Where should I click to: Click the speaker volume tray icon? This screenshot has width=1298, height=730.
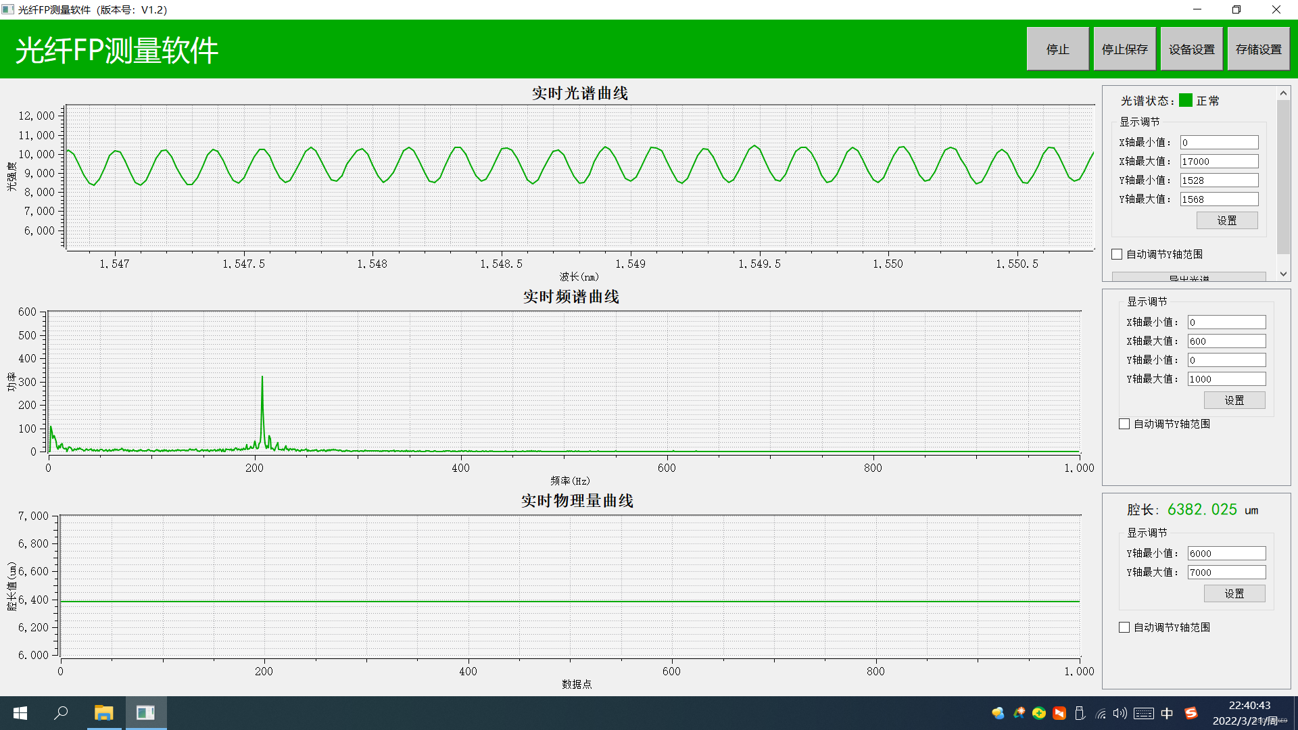coord(1120,713)
